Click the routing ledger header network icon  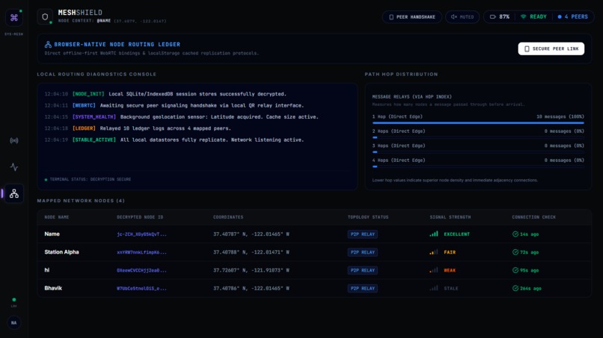click(x=48, y=45)
